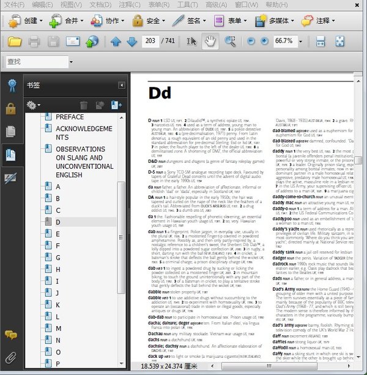Click the 66.7% zoom value field
Screen dimensions: 367x375
coord(285,41)
